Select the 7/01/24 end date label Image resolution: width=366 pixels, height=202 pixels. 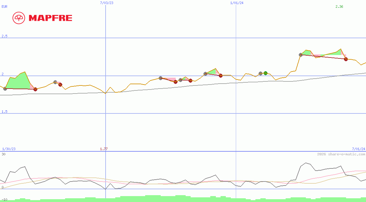(x=358, y=149)
